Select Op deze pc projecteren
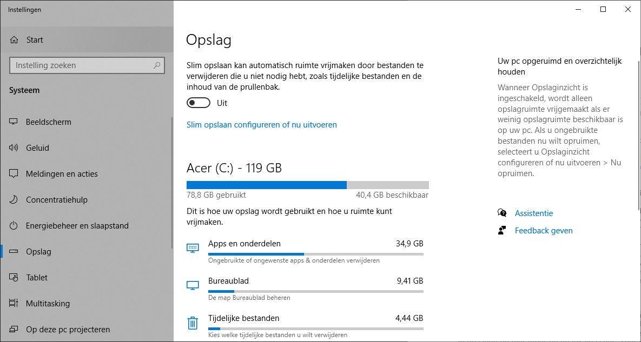Viewport: 641px width, 342px height. coord(68,330)
